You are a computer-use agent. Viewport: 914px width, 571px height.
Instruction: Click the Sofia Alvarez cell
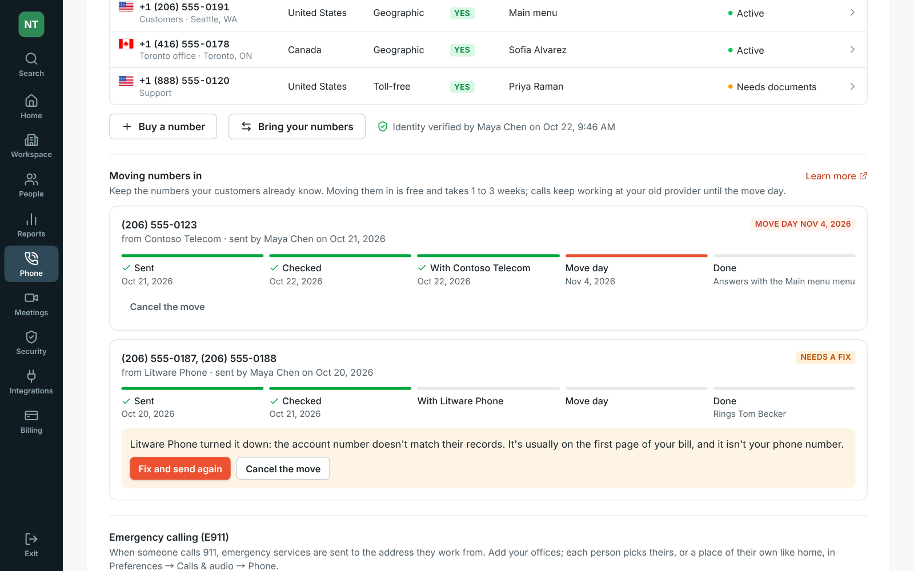pos(538,50)
